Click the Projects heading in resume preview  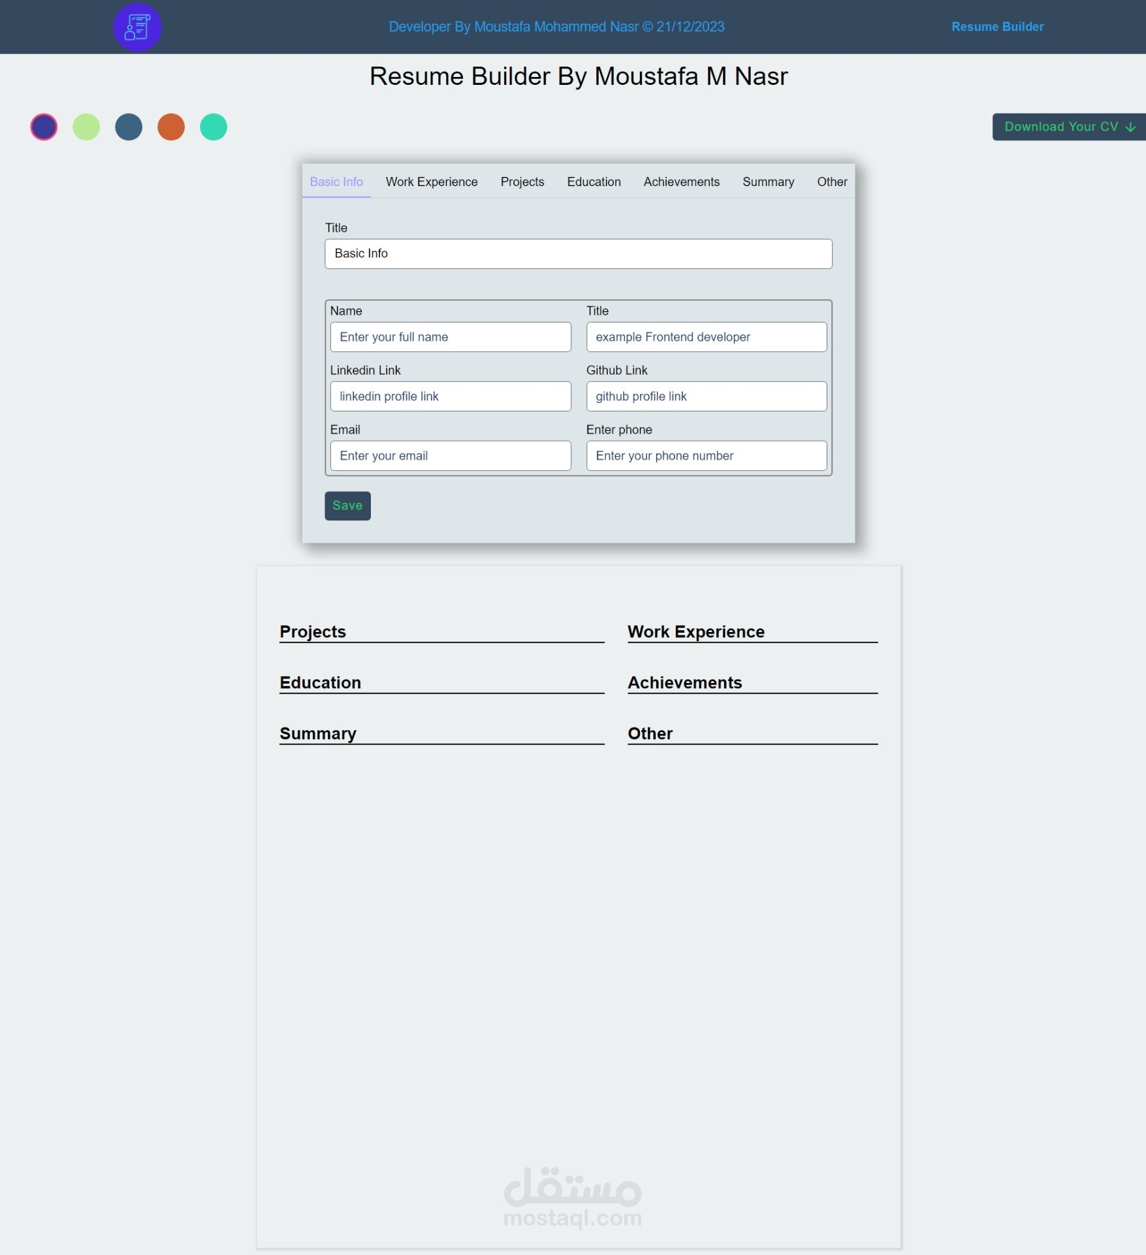click(313, 631)
